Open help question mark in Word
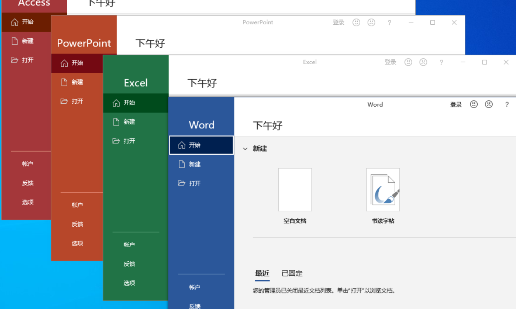The height and width of the screenshot is (309, 516). pyautogui.click(x=507, y=105)
